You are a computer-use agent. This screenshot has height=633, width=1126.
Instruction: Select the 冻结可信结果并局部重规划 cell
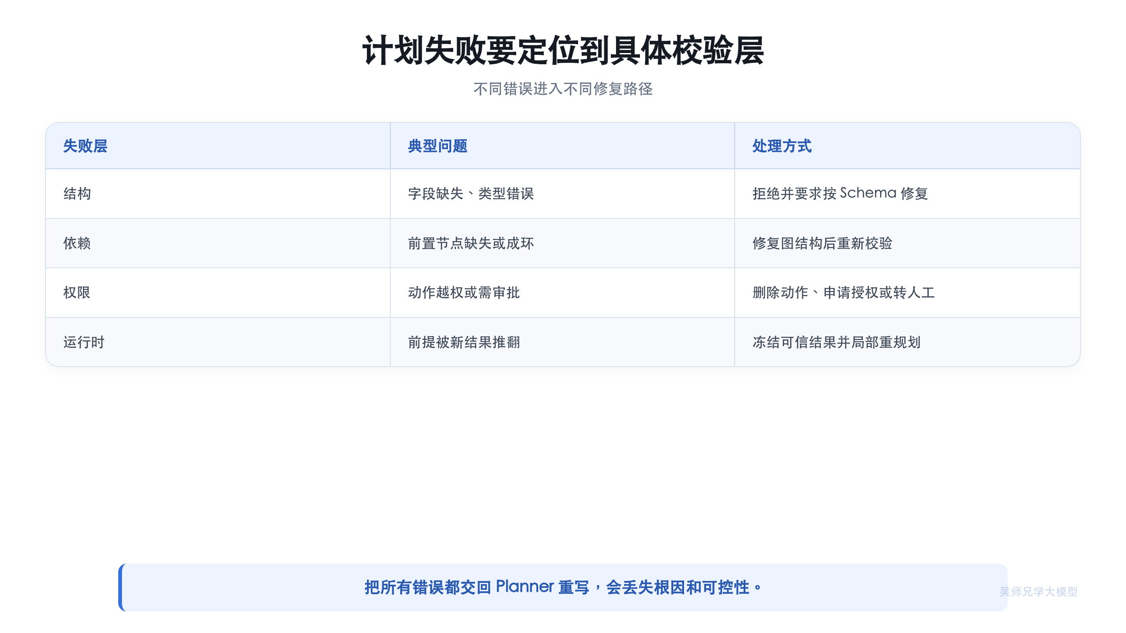(907, 342)
